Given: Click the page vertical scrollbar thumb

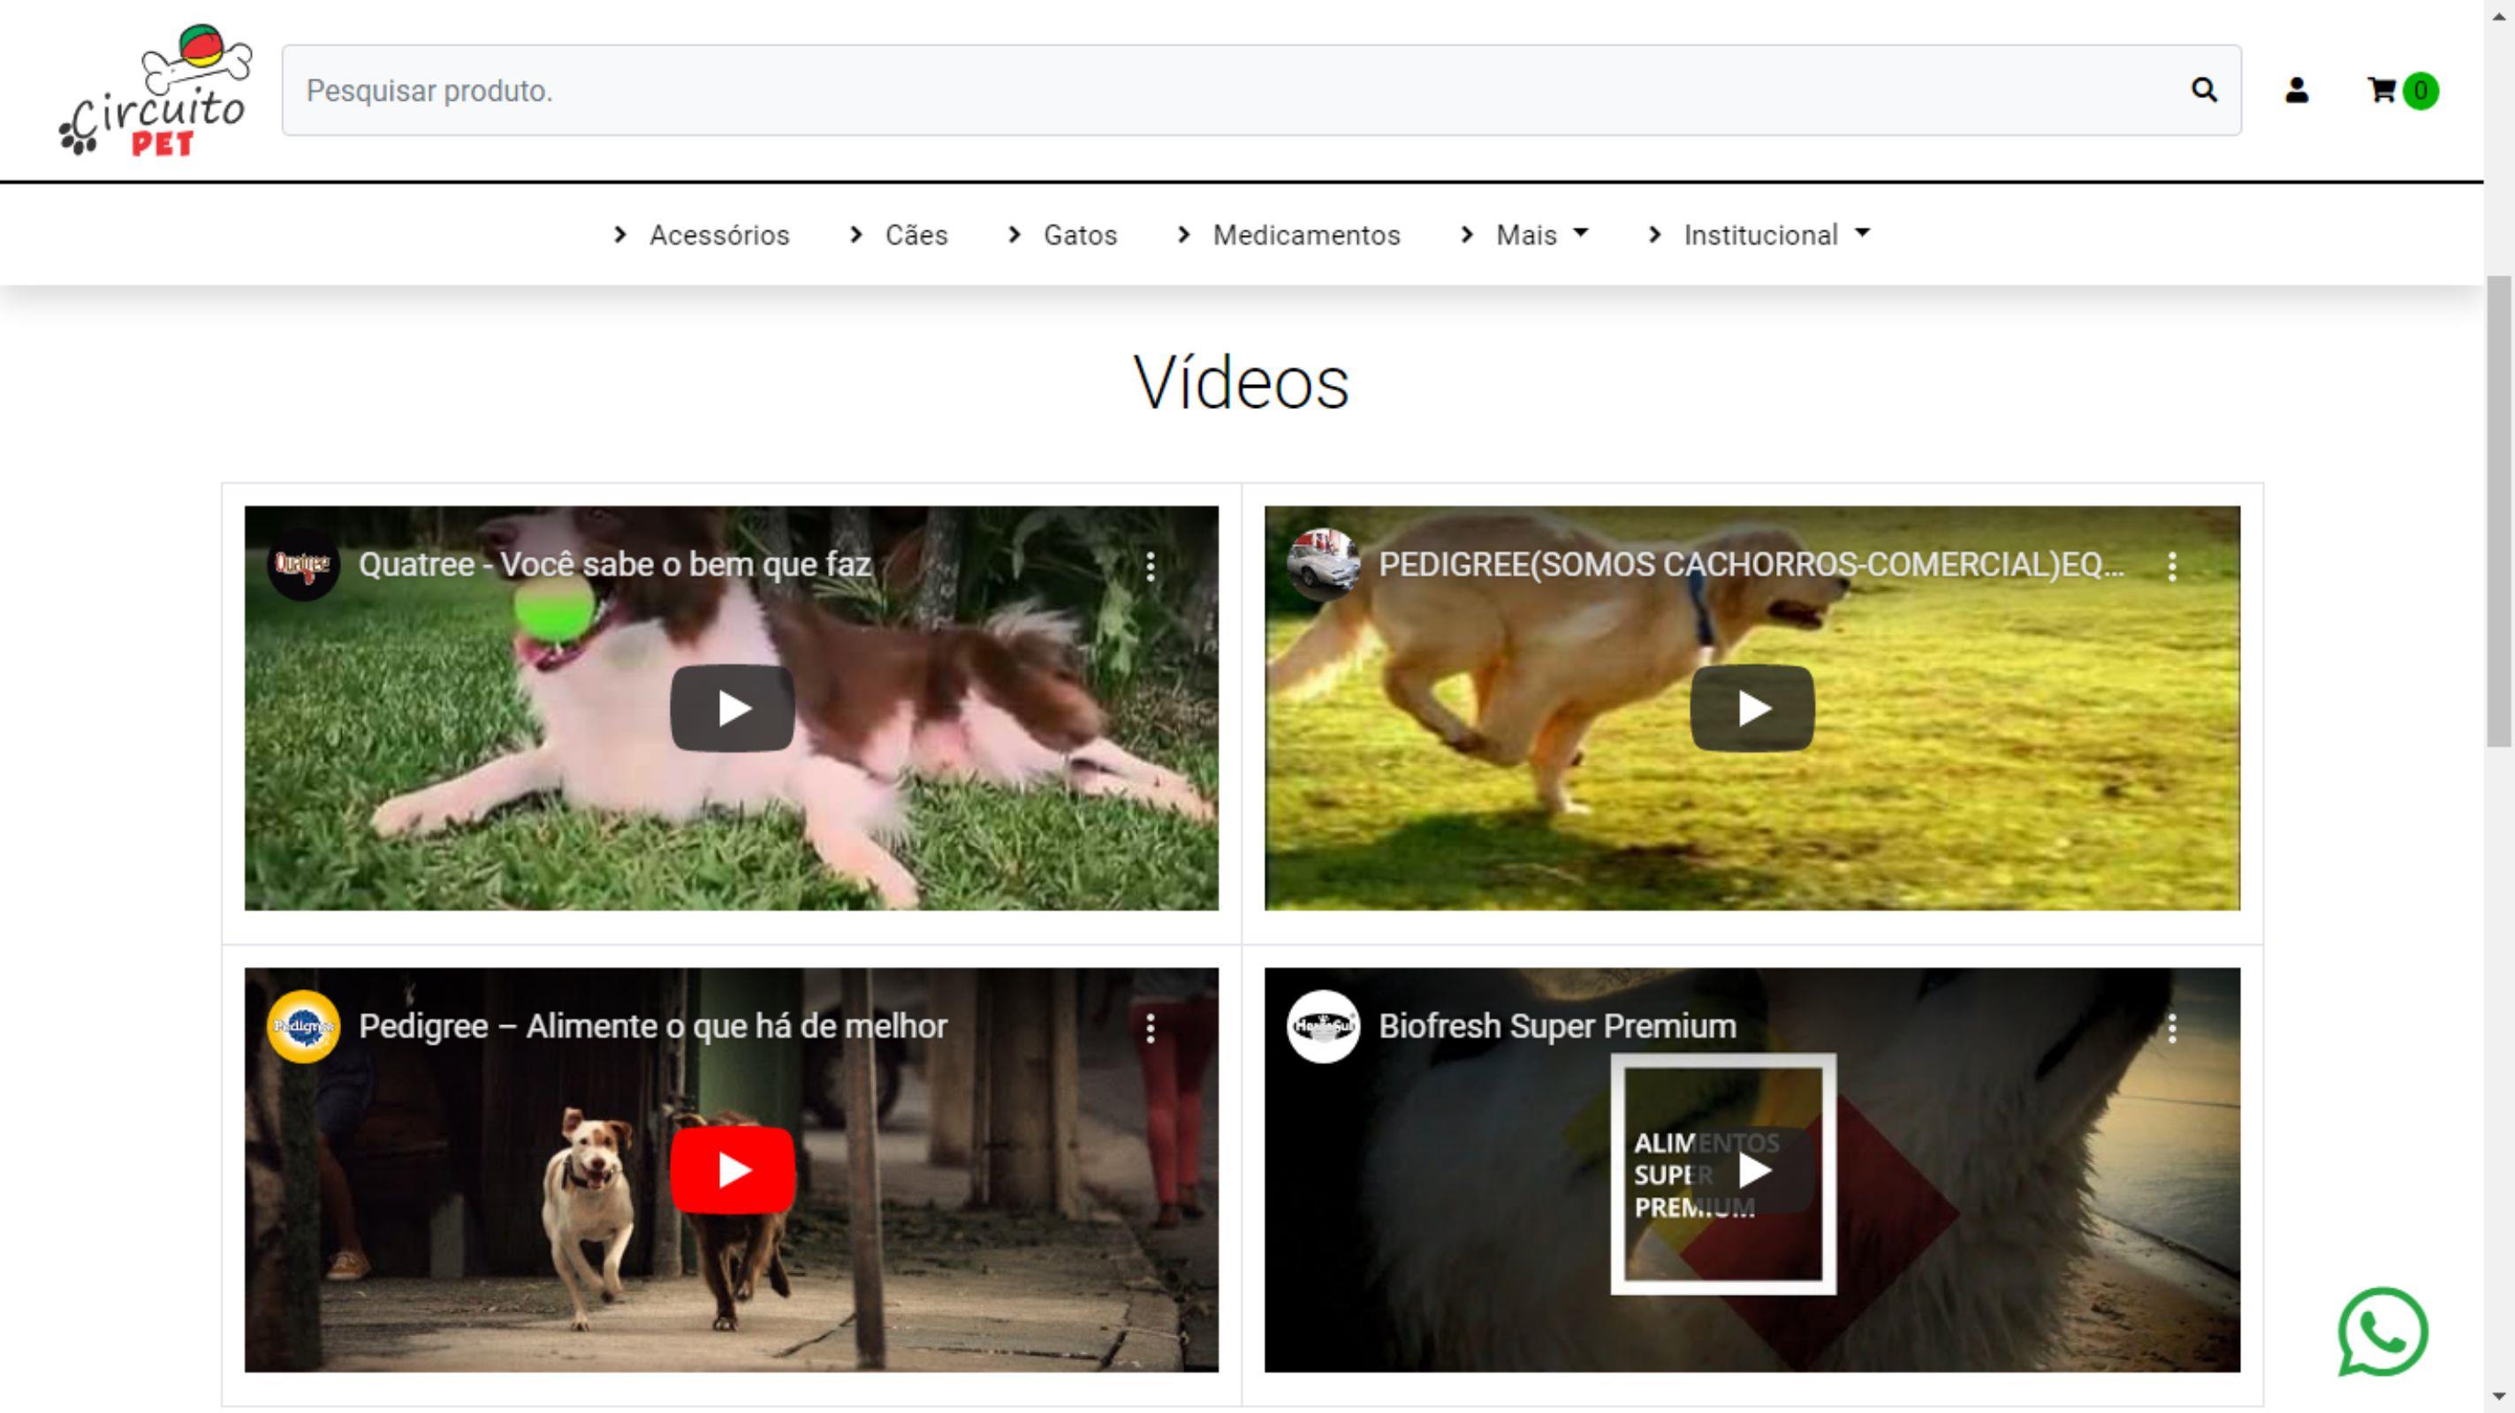Looking at the screenshot, I should [2498, 511].
